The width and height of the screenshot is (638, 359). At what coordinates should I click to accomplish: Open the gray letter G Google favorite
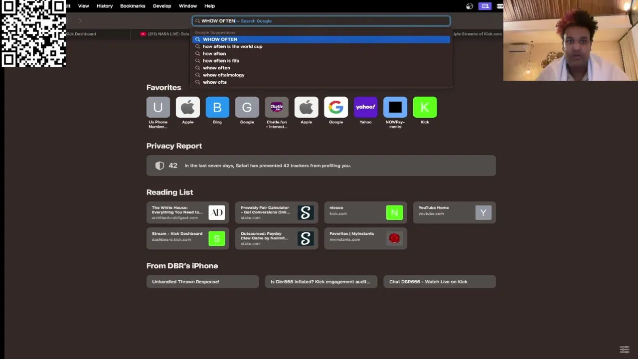tap(247, 107)
